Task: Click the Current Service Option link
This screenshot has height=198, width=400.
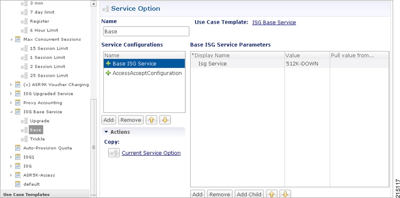Action: [151, 153]
